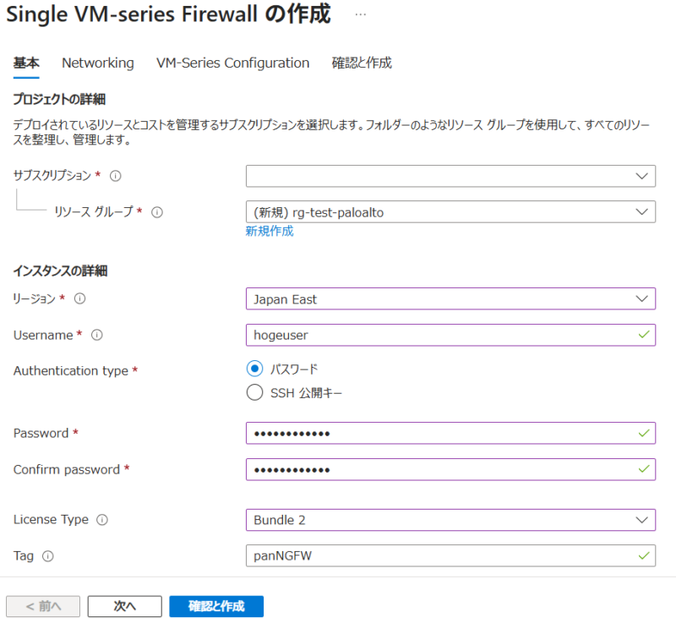Switch to the VM-Series Configuration tab

point(233,63)
